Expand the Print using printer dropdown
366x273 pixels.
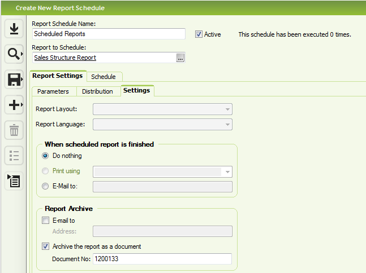tap(162, 172)
